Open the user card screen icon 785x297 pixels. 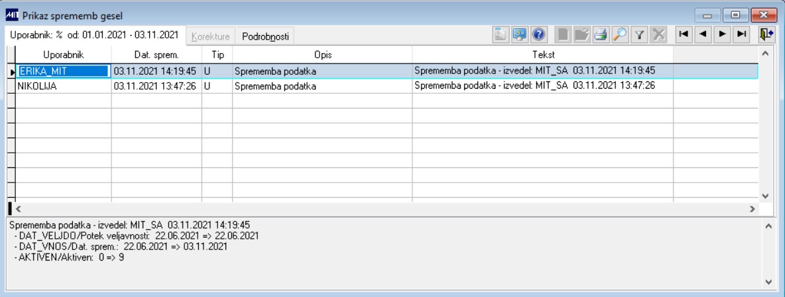(x=520, y=34)
